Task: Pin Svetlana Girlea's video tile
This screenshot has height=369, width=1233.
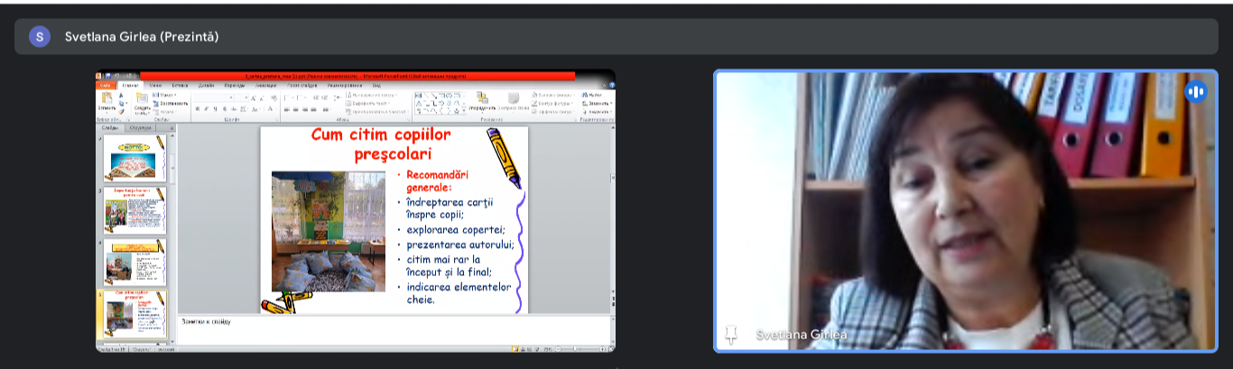Action: tap(731, 335)
